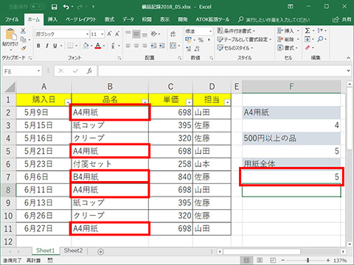Click the increase decimal icon
The height and width of the screenshot is (265, 354).
(189, 49)
